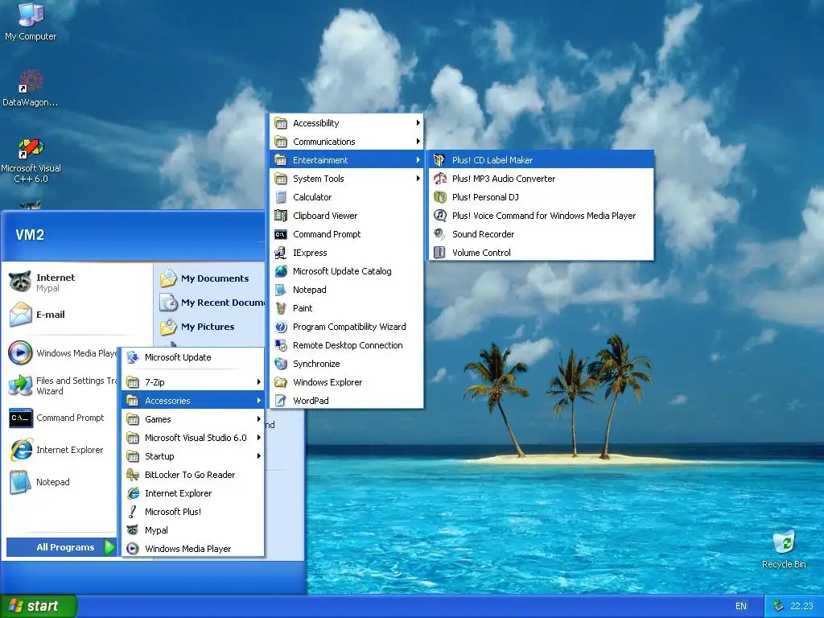Open Notepad in Start menu left pane

pyautogui.click(x=62, y=482)
